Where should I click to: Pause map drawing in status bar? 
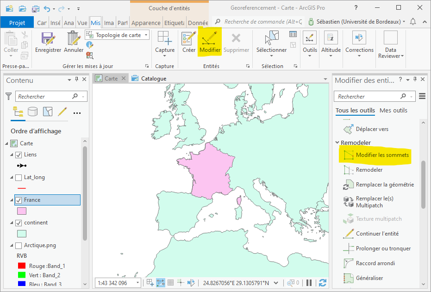309,283
